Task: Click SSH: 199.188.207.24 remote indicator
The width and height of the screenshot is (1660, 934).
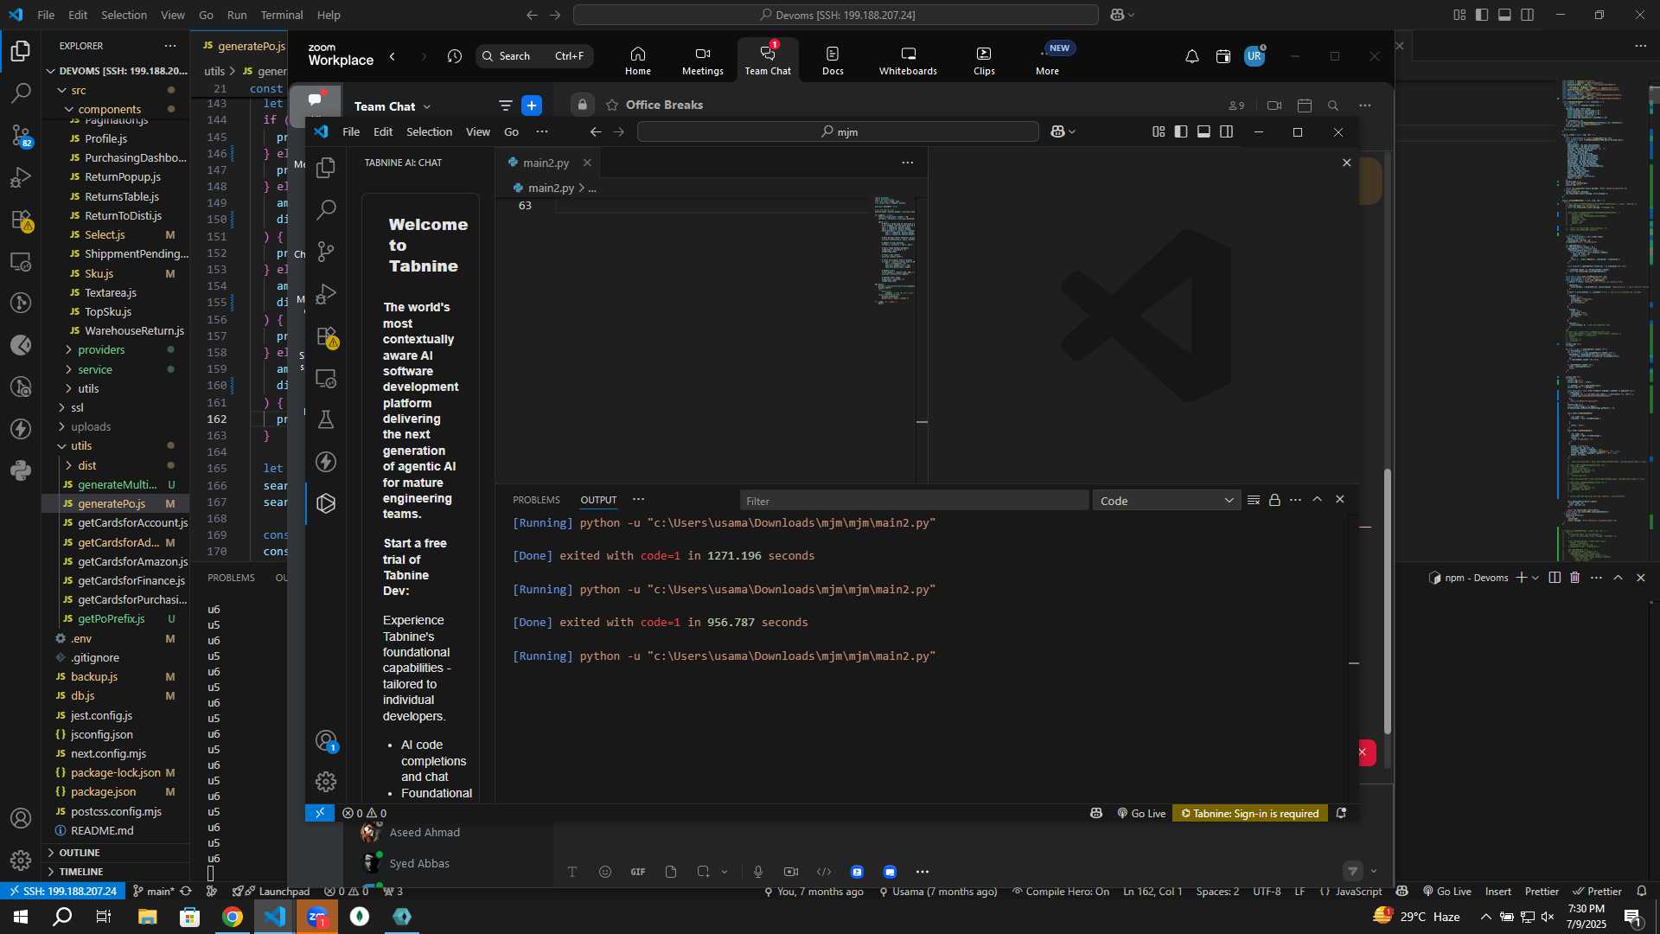Action: pos(62,892)
